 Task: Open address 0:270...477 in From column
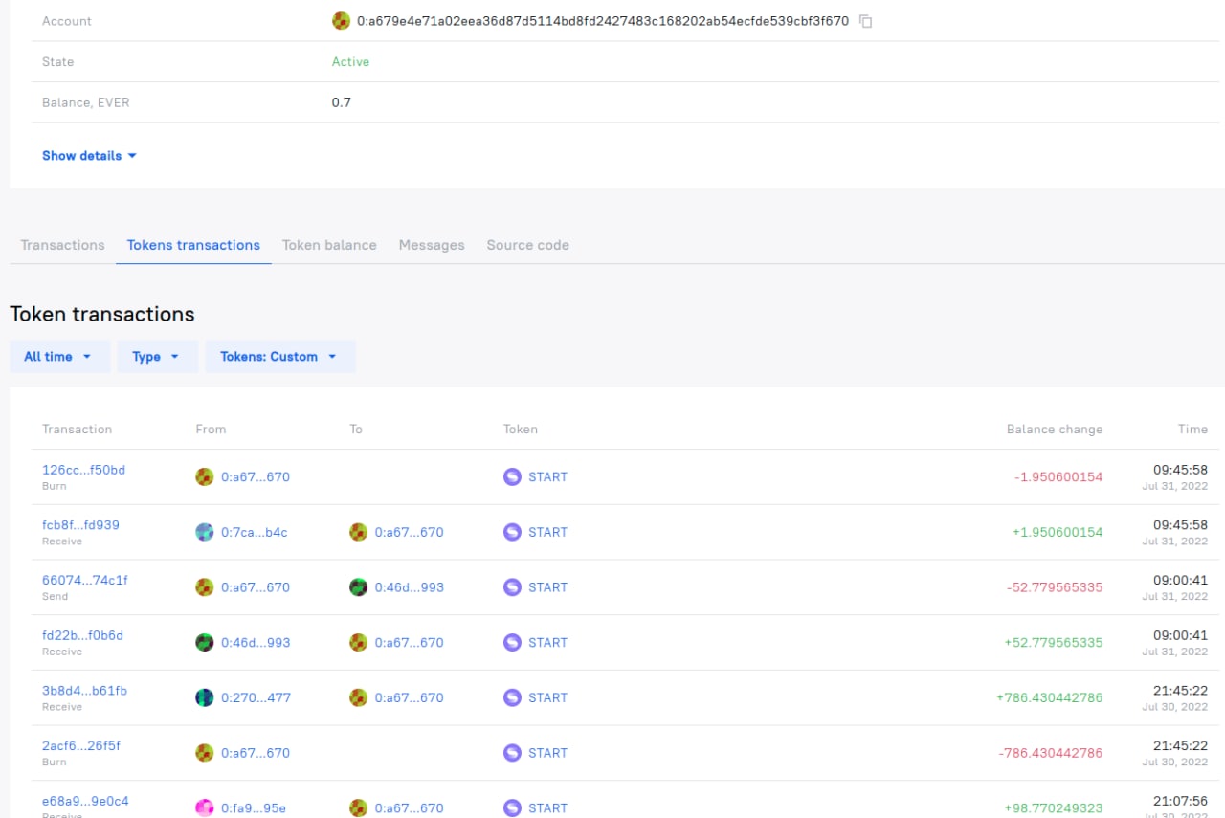256,697
